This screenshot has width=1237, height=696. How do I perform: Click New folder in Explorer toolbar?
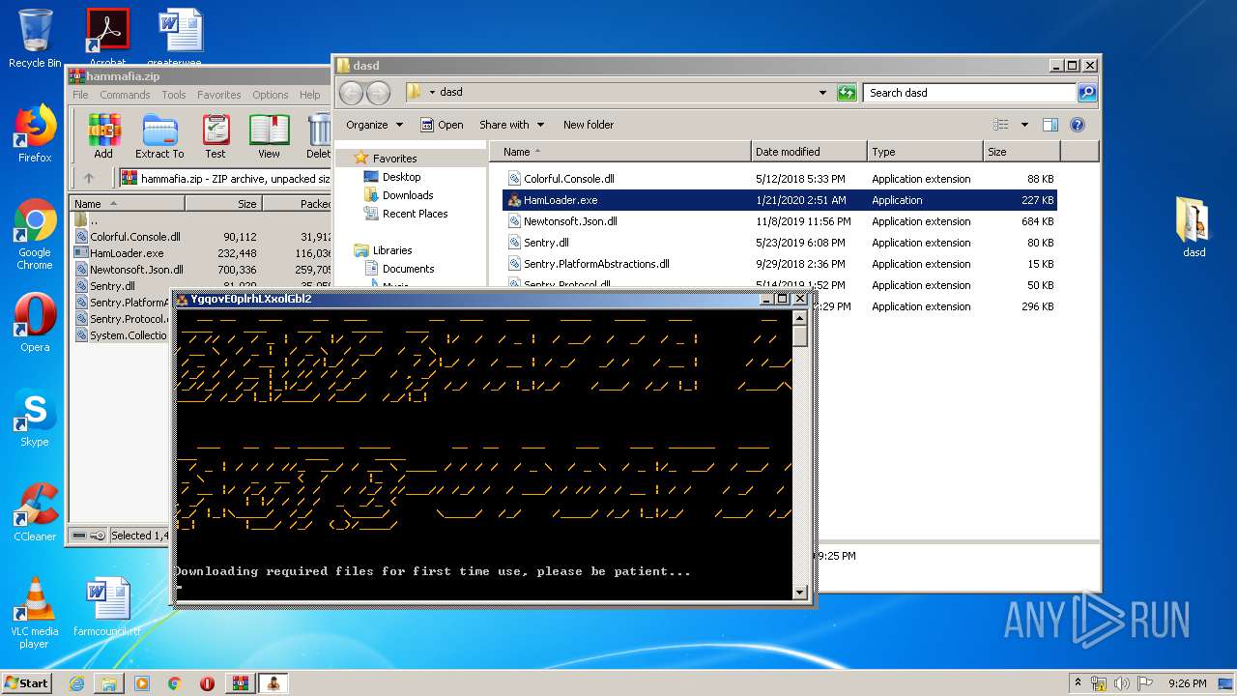[x=589, y=125]
